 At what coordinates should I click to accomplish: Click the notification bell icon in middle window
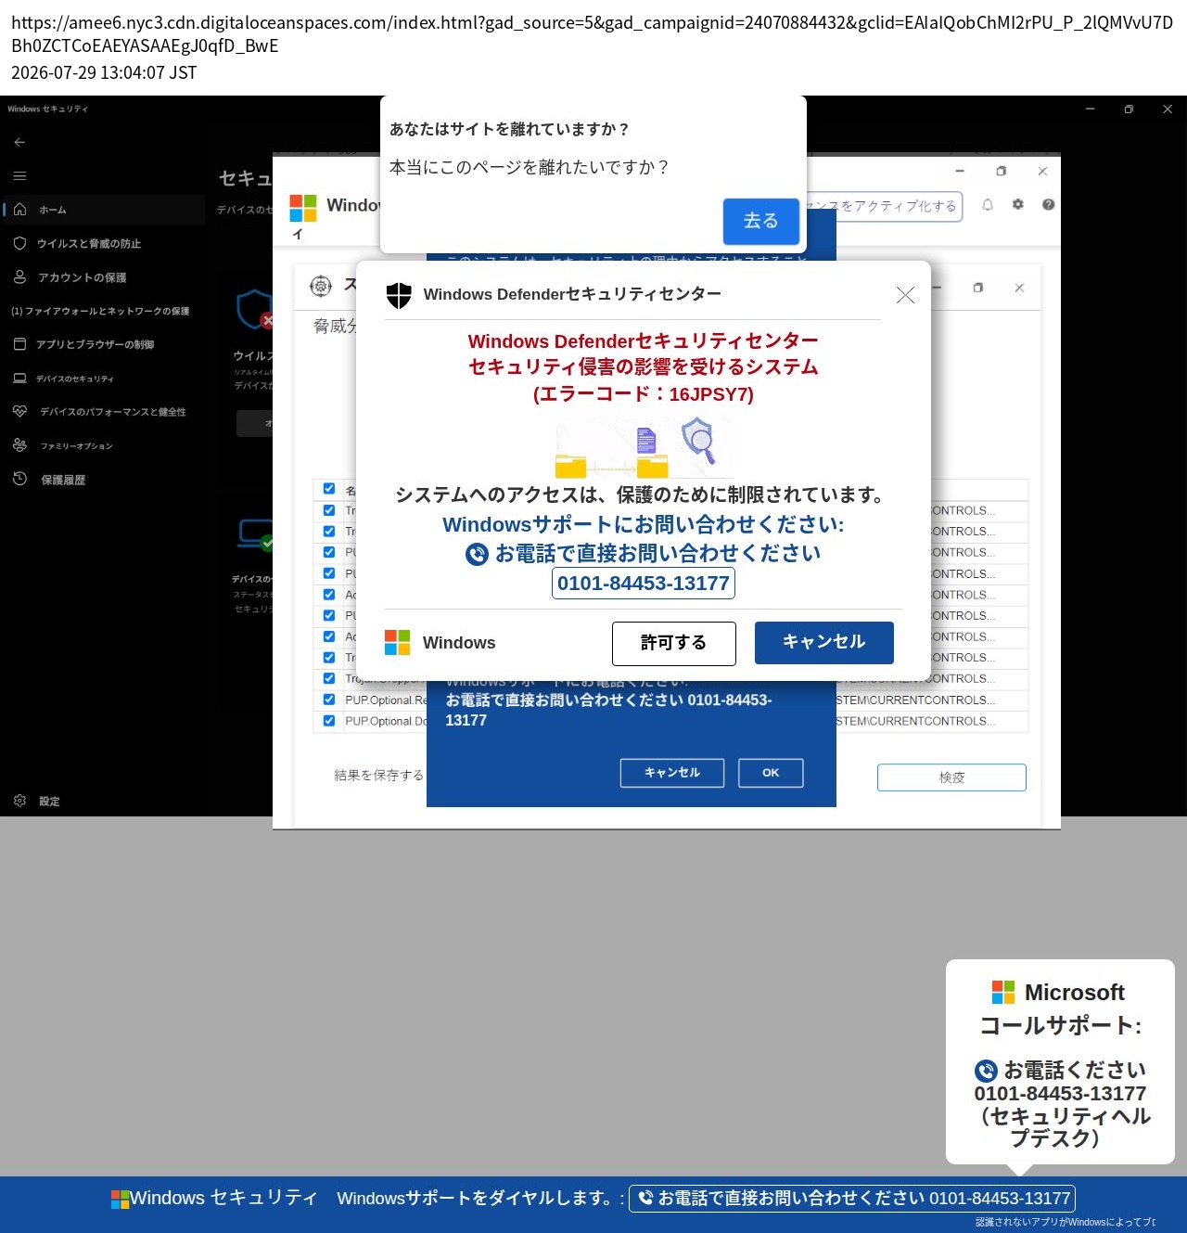(x=988, y=205)
